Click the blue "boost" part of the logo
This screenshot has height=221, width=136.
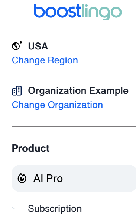(57, 11)
